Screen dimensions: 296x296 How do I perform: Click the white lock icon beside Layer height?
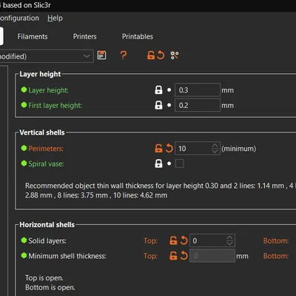pos(158,90)
